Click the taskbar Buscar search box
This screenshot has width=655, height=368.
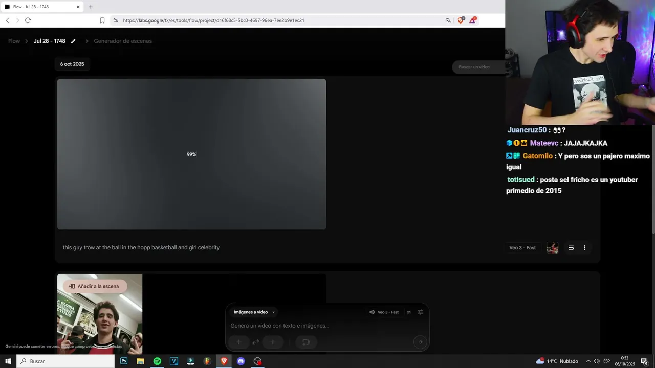(x=65, y=361)
